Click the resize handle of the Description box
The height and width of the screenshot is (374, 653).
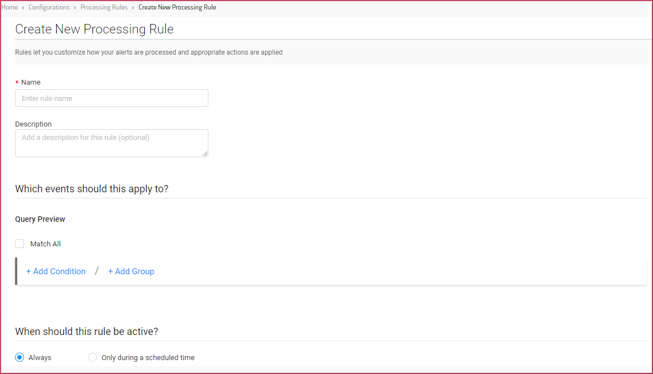206,154
